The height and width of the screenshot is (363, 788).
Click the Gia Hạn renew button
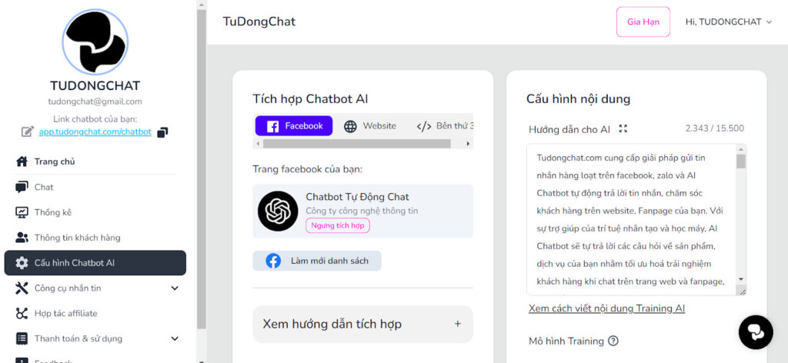click(643, 22)
